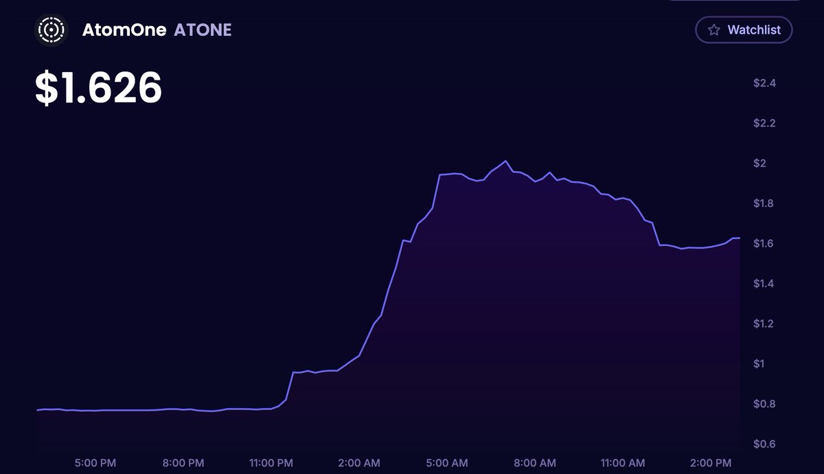Click the Watchlist button

744,30
